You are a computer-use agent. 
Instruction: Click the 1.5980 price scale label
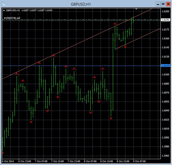pos(166,147)
